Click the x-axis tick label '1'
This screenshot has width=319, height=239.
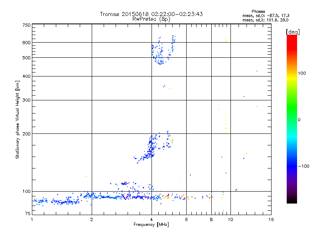coord(32,219)
